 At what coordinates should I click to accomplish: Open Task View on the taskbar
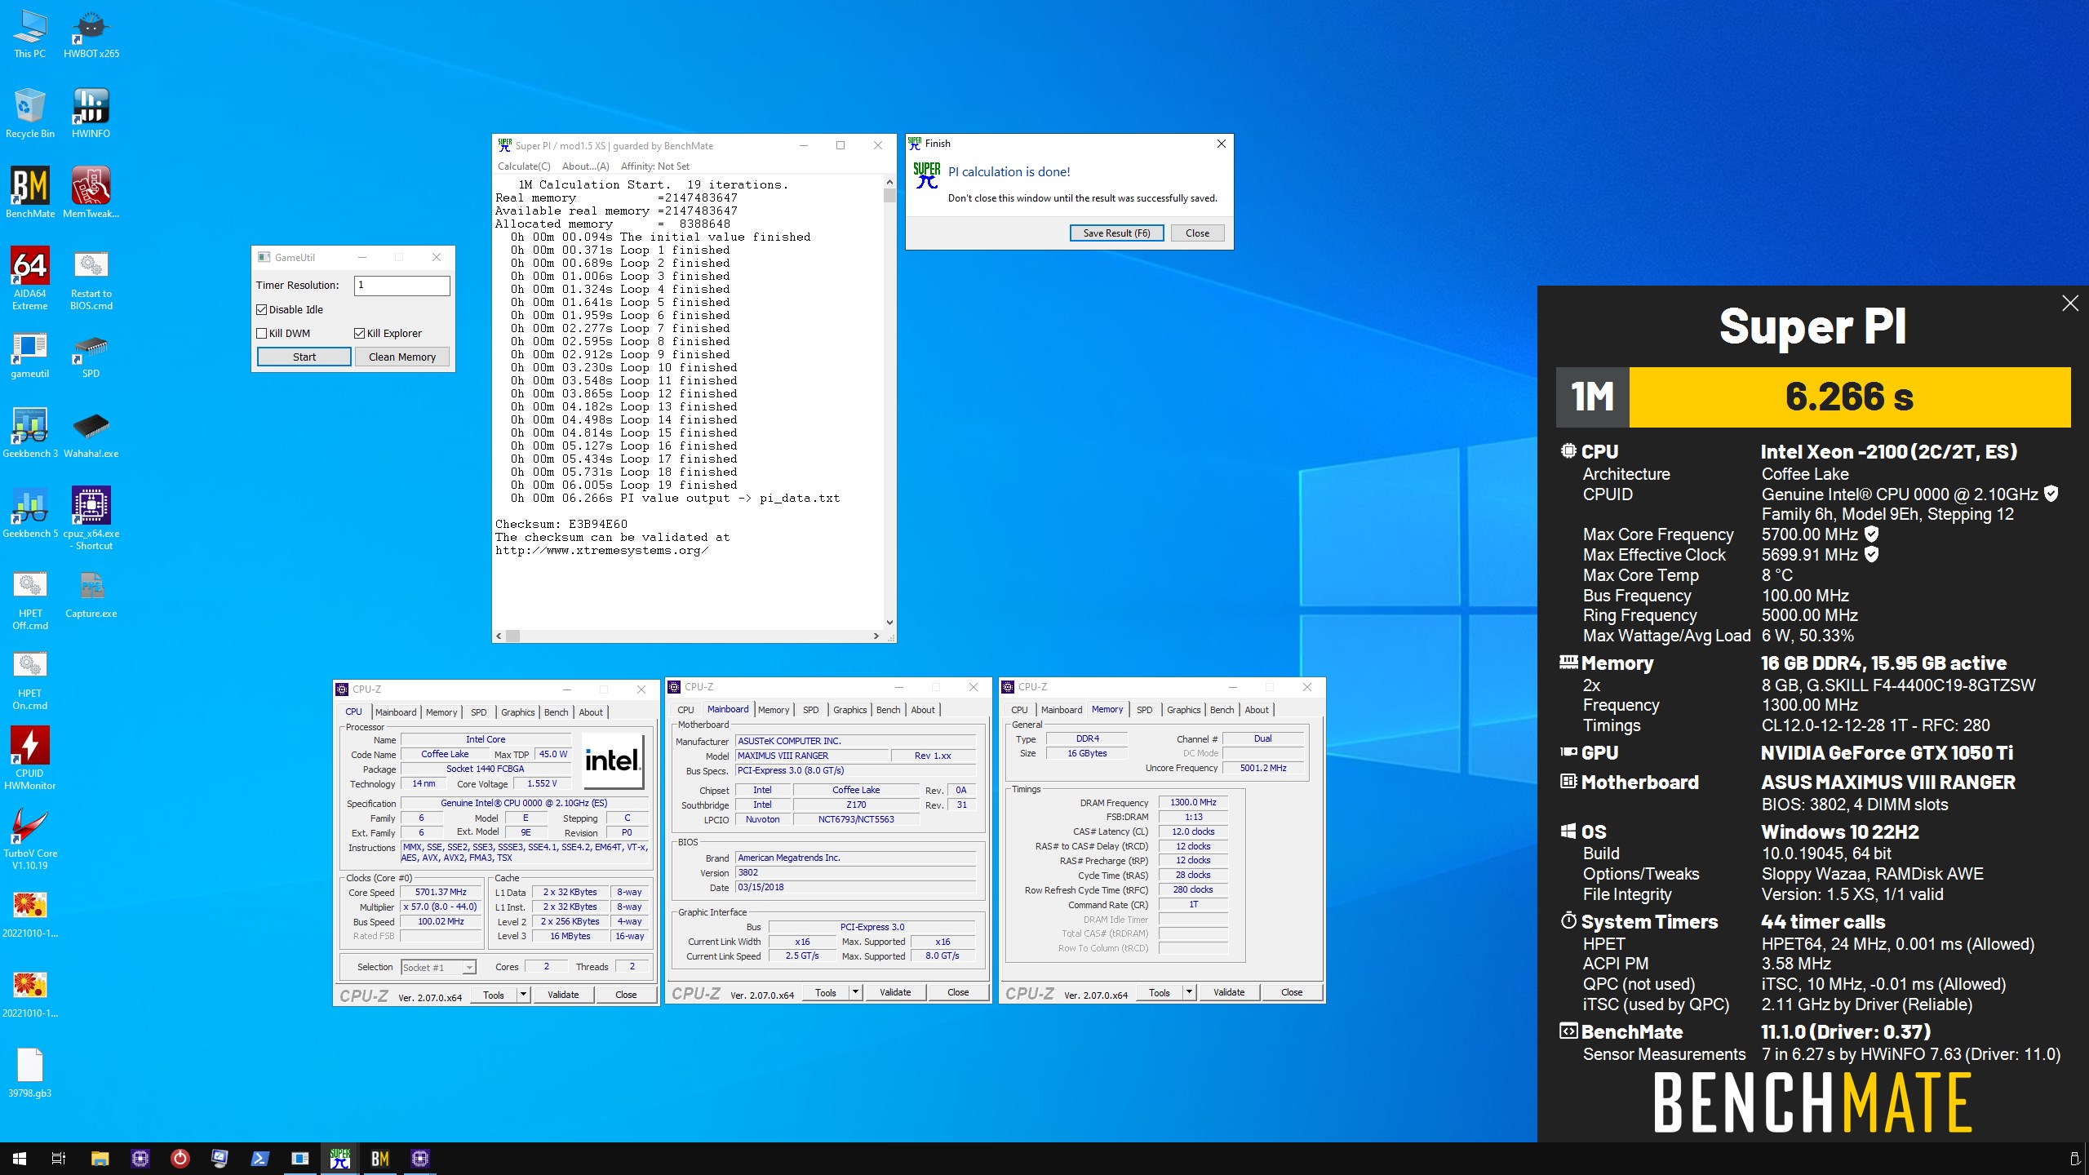click(x=59, y=1159)
